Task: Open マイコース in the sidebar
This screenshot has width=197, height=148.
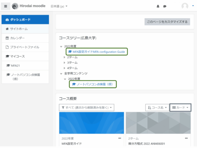Action: point(25,56)
